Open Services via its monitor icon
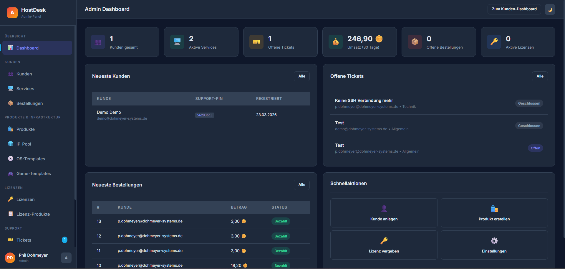 (11, 88)
